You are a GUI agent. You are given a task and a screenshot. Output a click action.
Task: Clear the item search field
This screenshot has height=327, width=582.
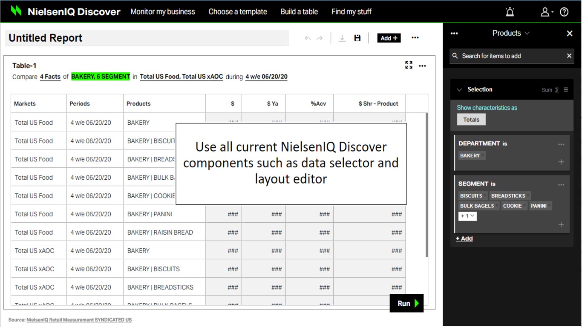pyautogui.click(x=569, y=56)
